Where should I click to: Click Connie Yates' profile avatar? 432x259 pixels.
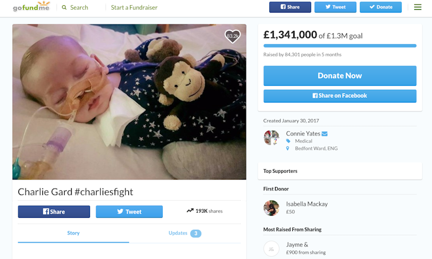pos(271,137)
